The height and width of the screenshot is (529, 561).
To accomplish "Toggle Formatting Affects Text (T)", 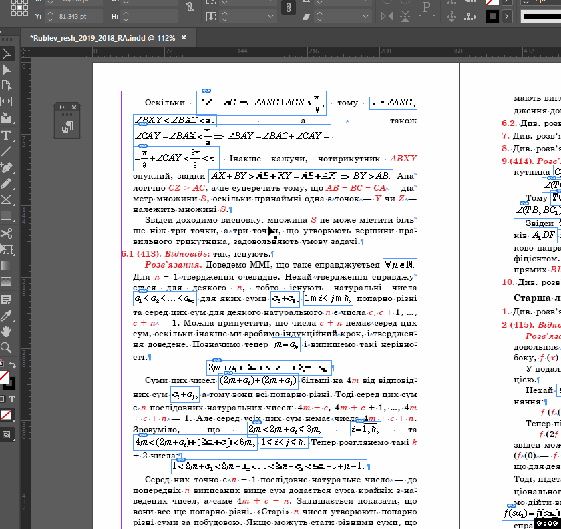I will coord(12,399).
